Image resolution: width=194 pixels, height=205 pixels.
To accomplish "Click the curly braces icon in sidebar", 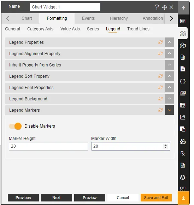I will coord(183,81).
